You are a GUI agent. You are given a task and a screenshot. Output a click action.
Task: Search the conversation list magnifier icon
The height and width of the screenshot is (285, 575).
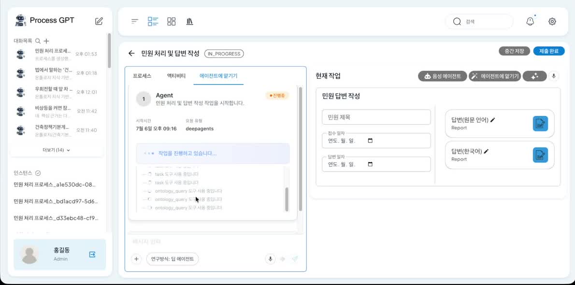[x=38, y=41]
